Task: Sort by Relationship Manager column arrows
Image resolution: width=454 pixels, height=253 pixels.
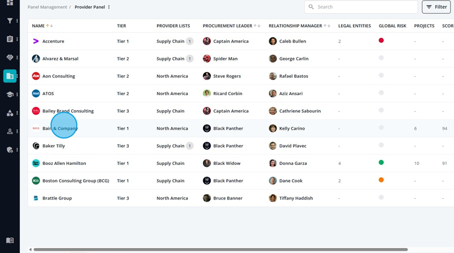Action: pyautogui.click(x=327, y=26)
